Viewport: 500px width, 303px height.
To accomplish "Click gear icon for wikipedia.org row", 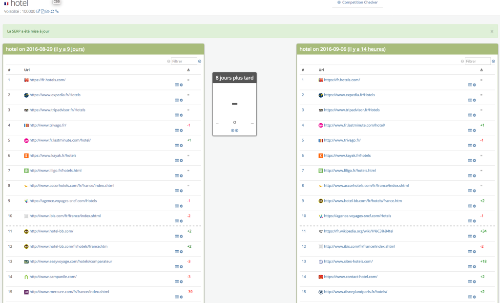I will 474,237.
